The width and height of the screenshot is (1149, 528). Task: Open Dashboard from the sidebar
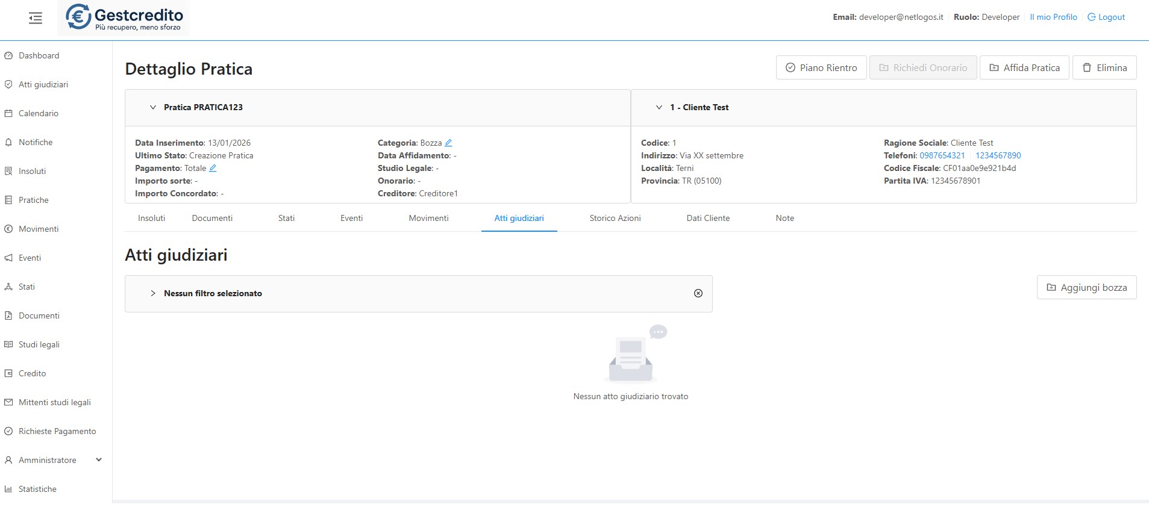coord(39,55)
